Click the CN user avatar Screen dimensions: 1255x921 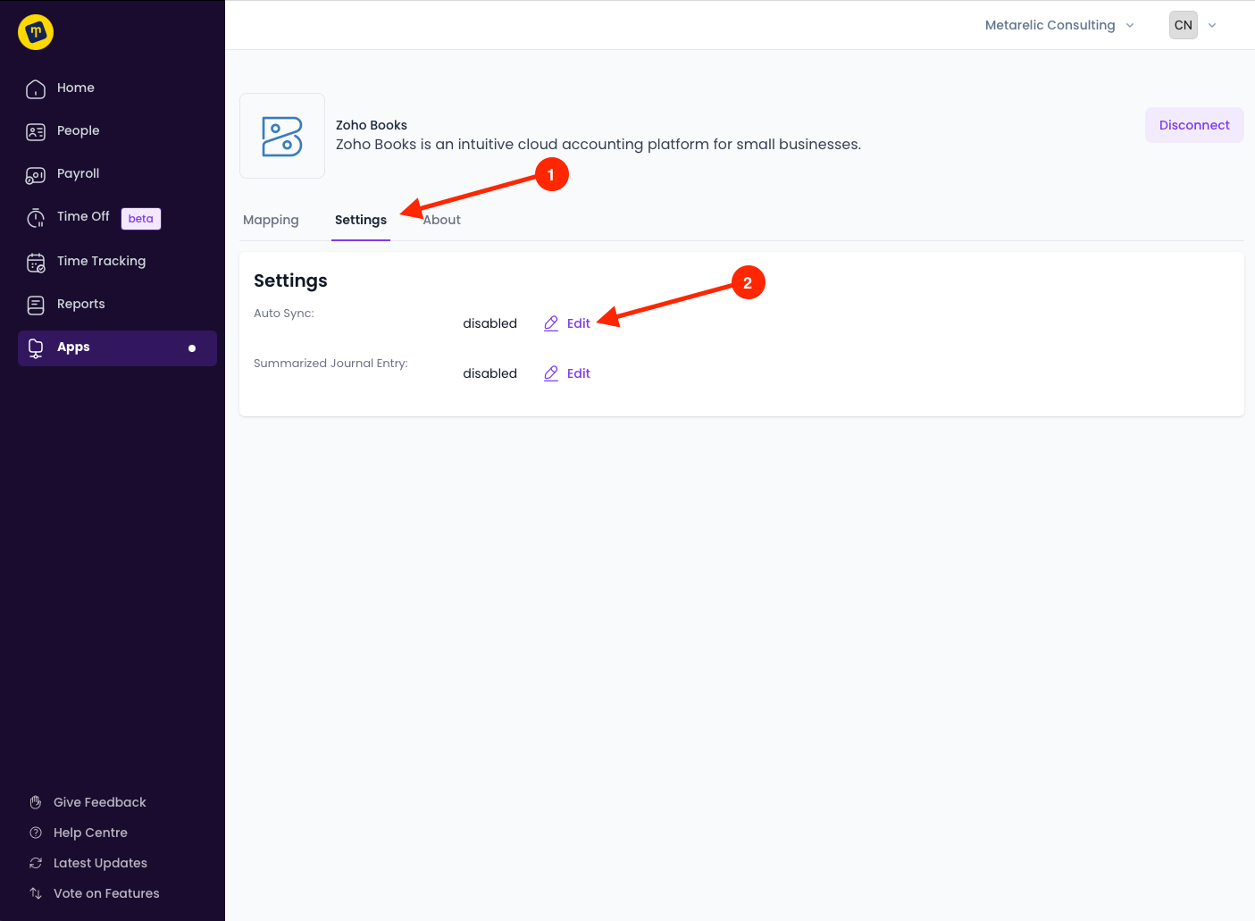point(1184,25)
